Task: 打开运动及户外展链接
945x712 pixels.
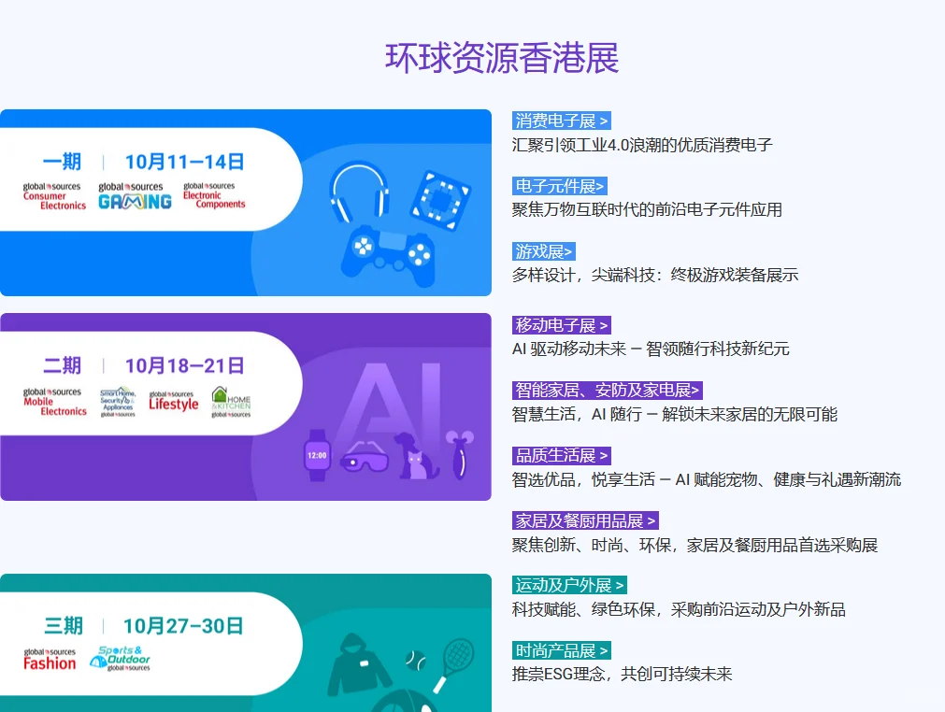Action: [x=566, y=585]
